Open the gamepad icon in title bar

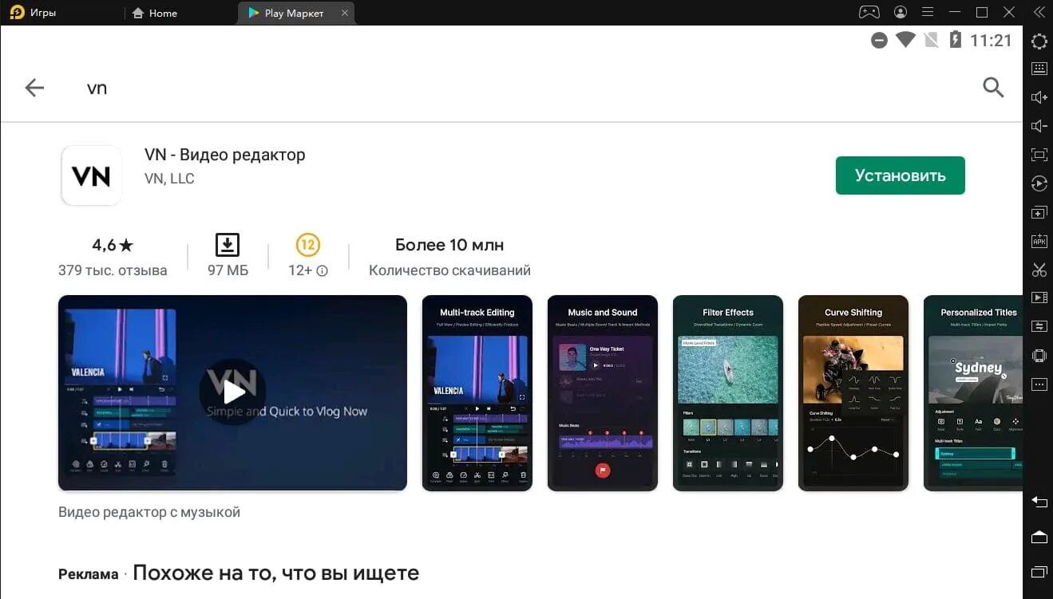click(869, 12)
